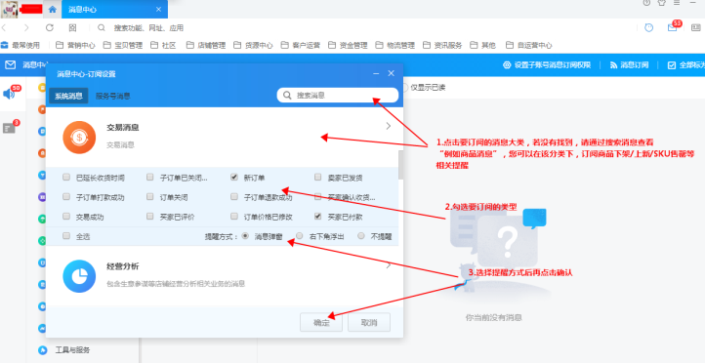Uncheck 新订单
Screen dimensions: 705x363
(233, 178)
